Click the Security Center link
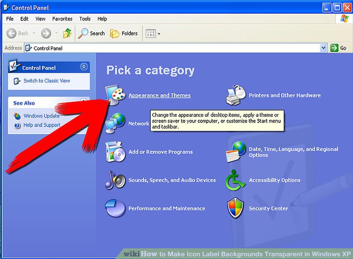The image size is (353, 259). (x=268, y=209)
